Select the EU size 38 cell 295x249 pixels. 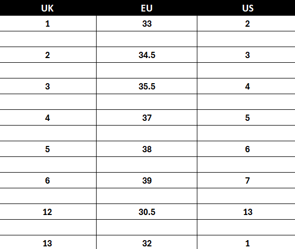tap(147, 149)
